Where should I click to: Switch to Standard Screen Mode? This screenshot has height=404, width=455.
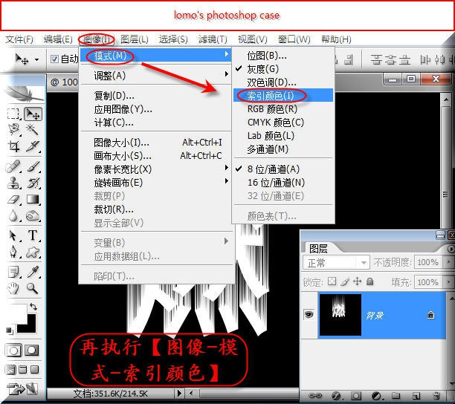pos(11,370)
